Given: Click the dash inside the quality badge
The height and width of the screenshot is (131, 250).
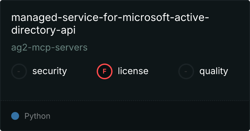Looking at the screenshot, I should tap(186, 71).
